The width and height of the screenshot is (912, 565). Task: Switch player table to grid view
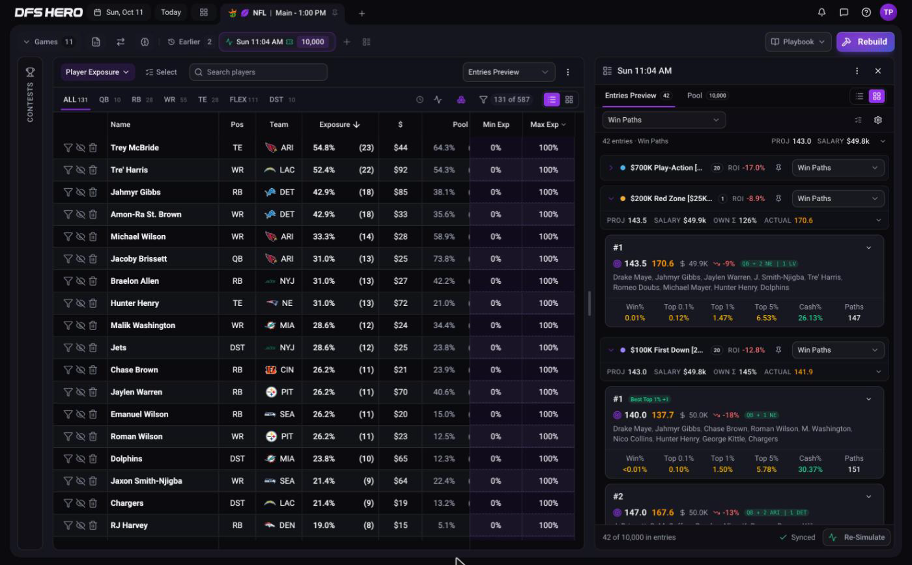pyautogui.click(x=569, y=100)
